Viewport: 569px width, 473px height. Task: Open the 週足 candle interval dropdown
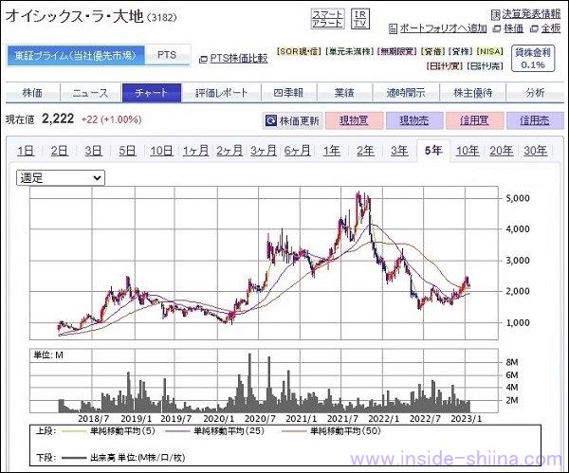[61, 178]
